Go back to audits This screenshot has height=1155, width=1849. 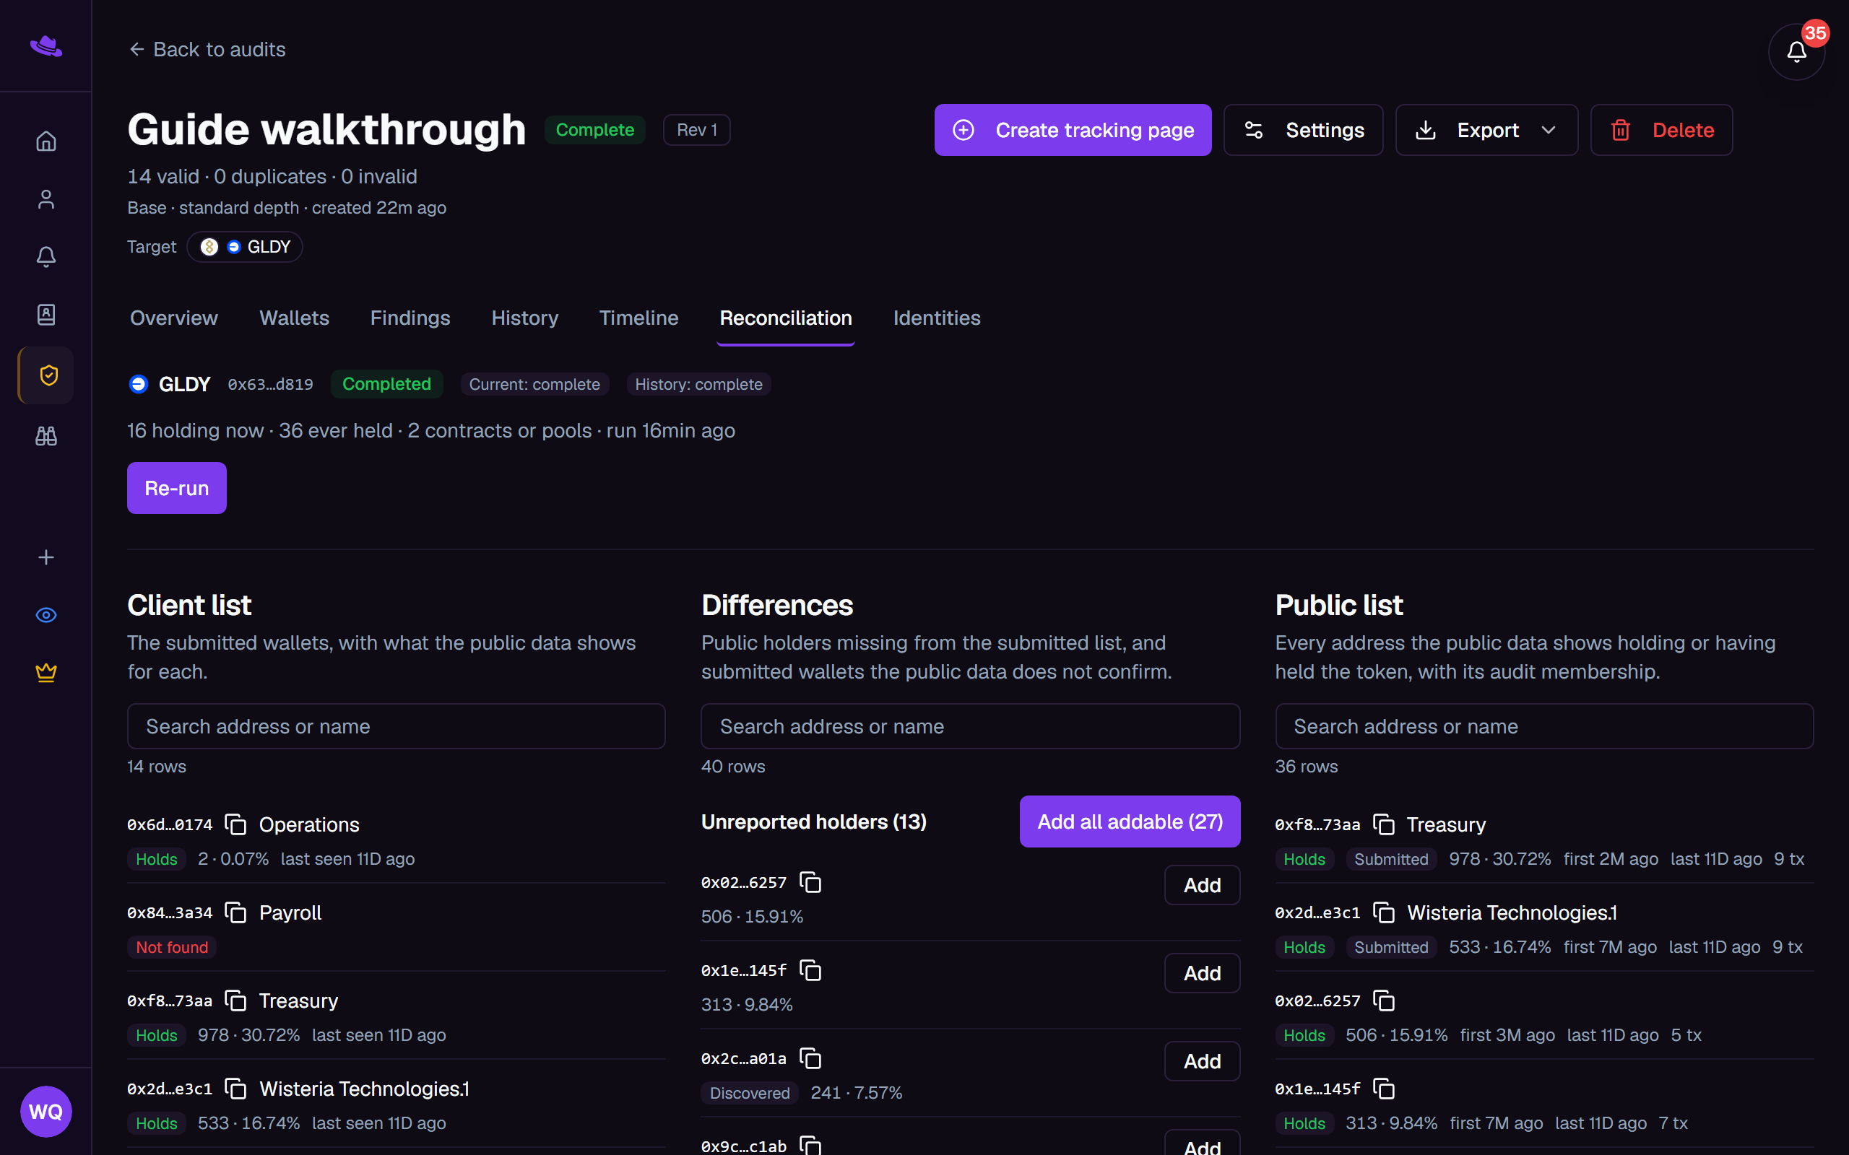[x=207, y=50]
